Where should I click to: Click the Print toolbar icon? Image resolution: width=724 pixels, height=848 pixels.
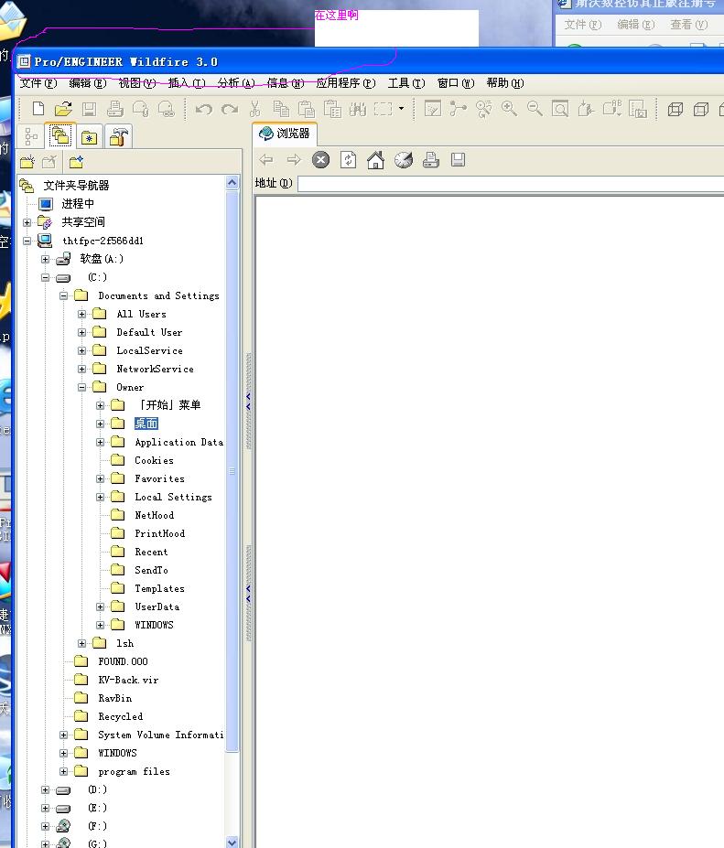pyautogui.click(x=114, y=109)
